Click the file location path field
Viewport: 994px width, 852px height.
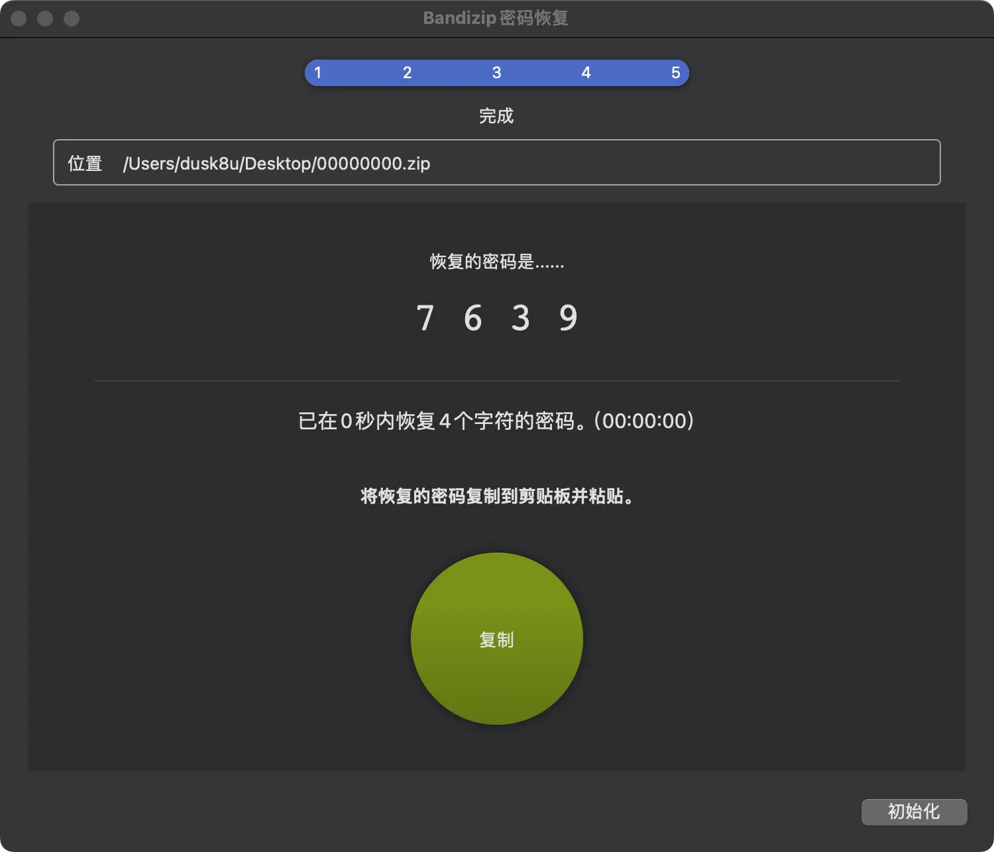click(496, 162)
